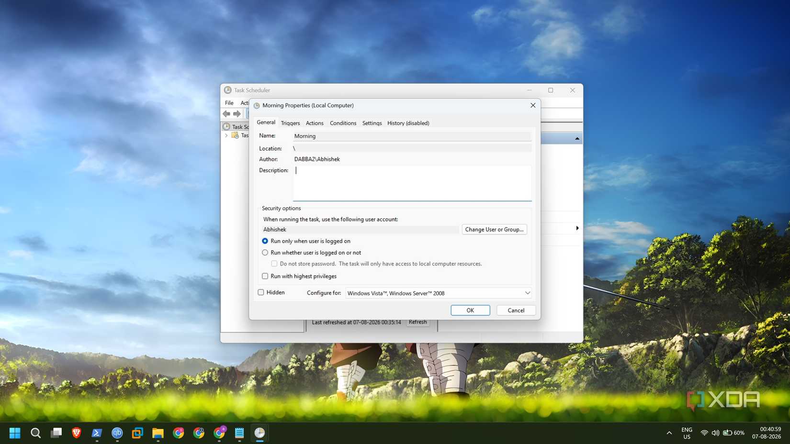Open Task View on the taskbar

pyautogui.click(x=56, y=433)
